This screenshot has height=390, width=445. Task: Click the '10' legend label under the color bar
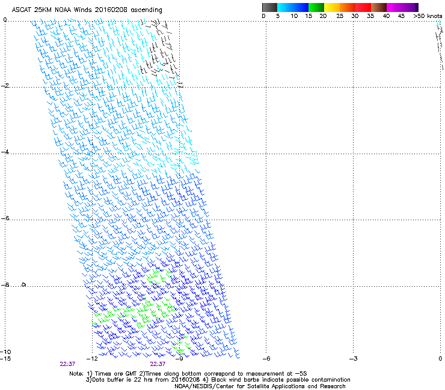point(294,16)
